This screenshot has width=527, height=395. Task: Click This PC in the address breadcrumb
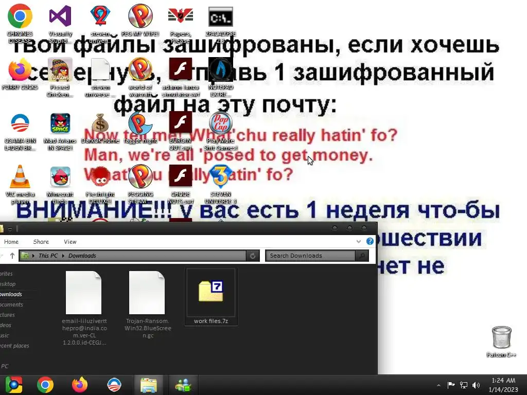pyautogui.click(x=48, y=256)
